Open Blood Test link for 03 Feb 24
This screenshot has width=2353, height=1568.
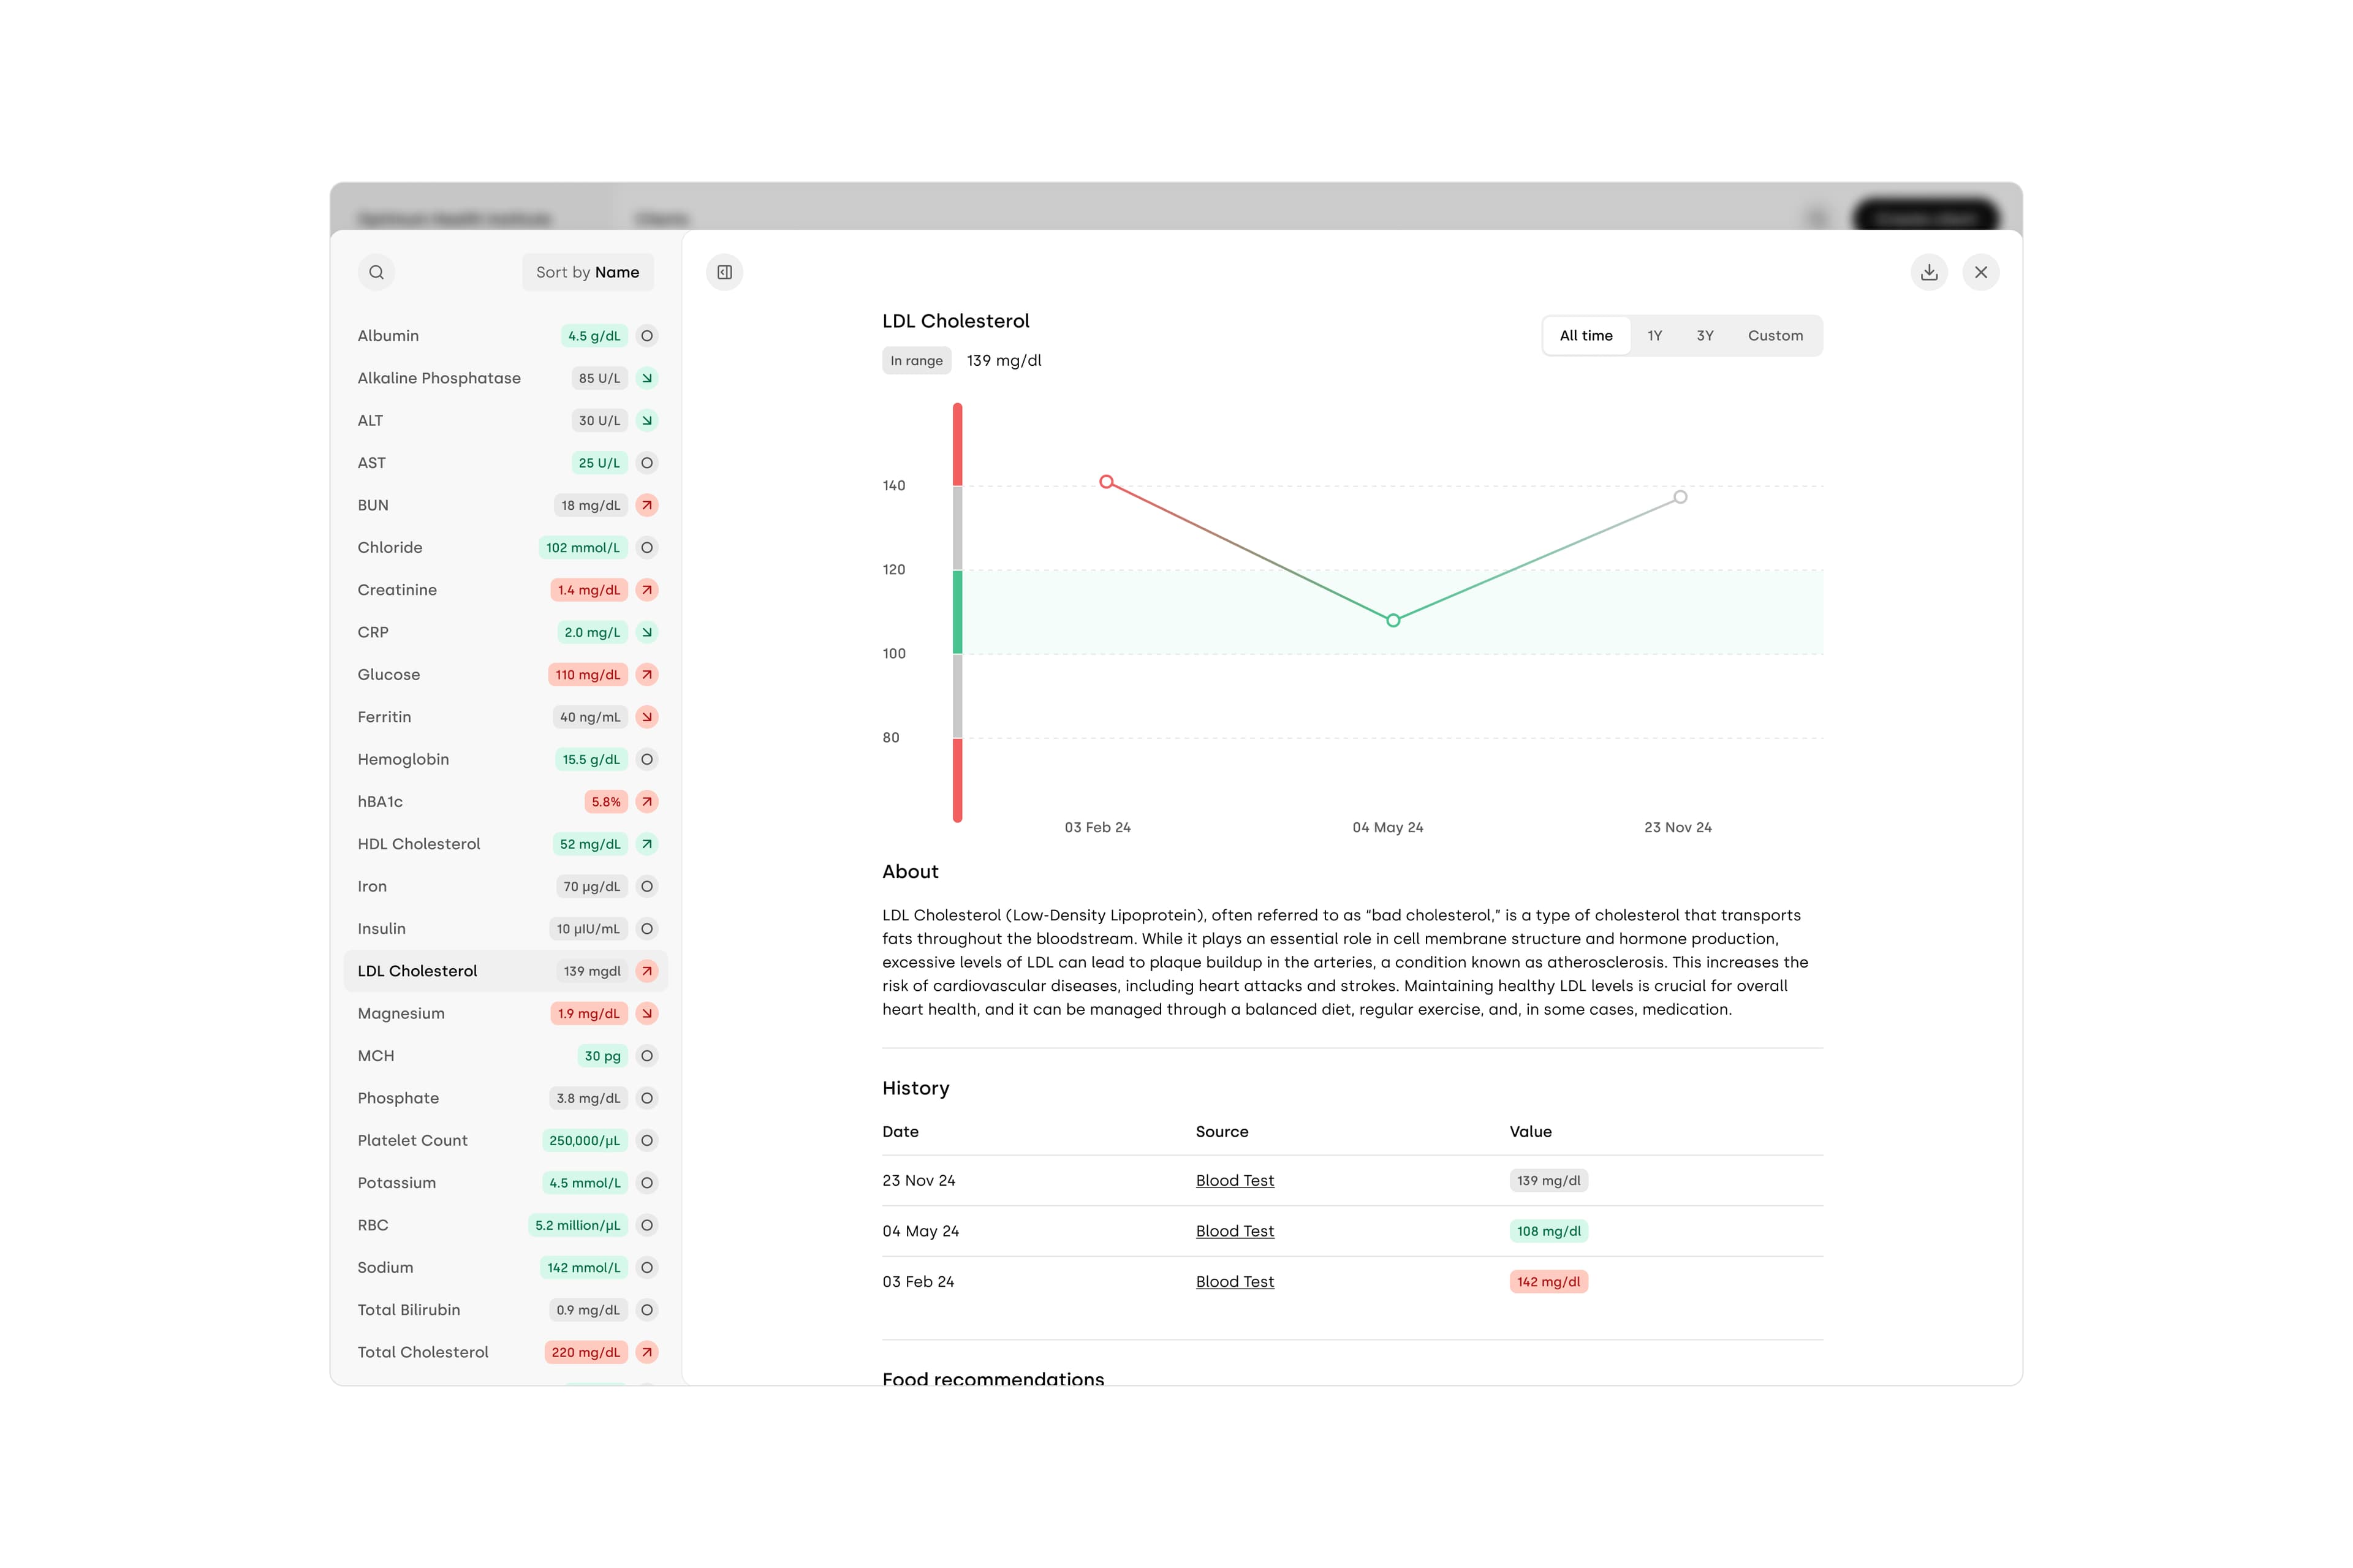click(1234, 1281)
